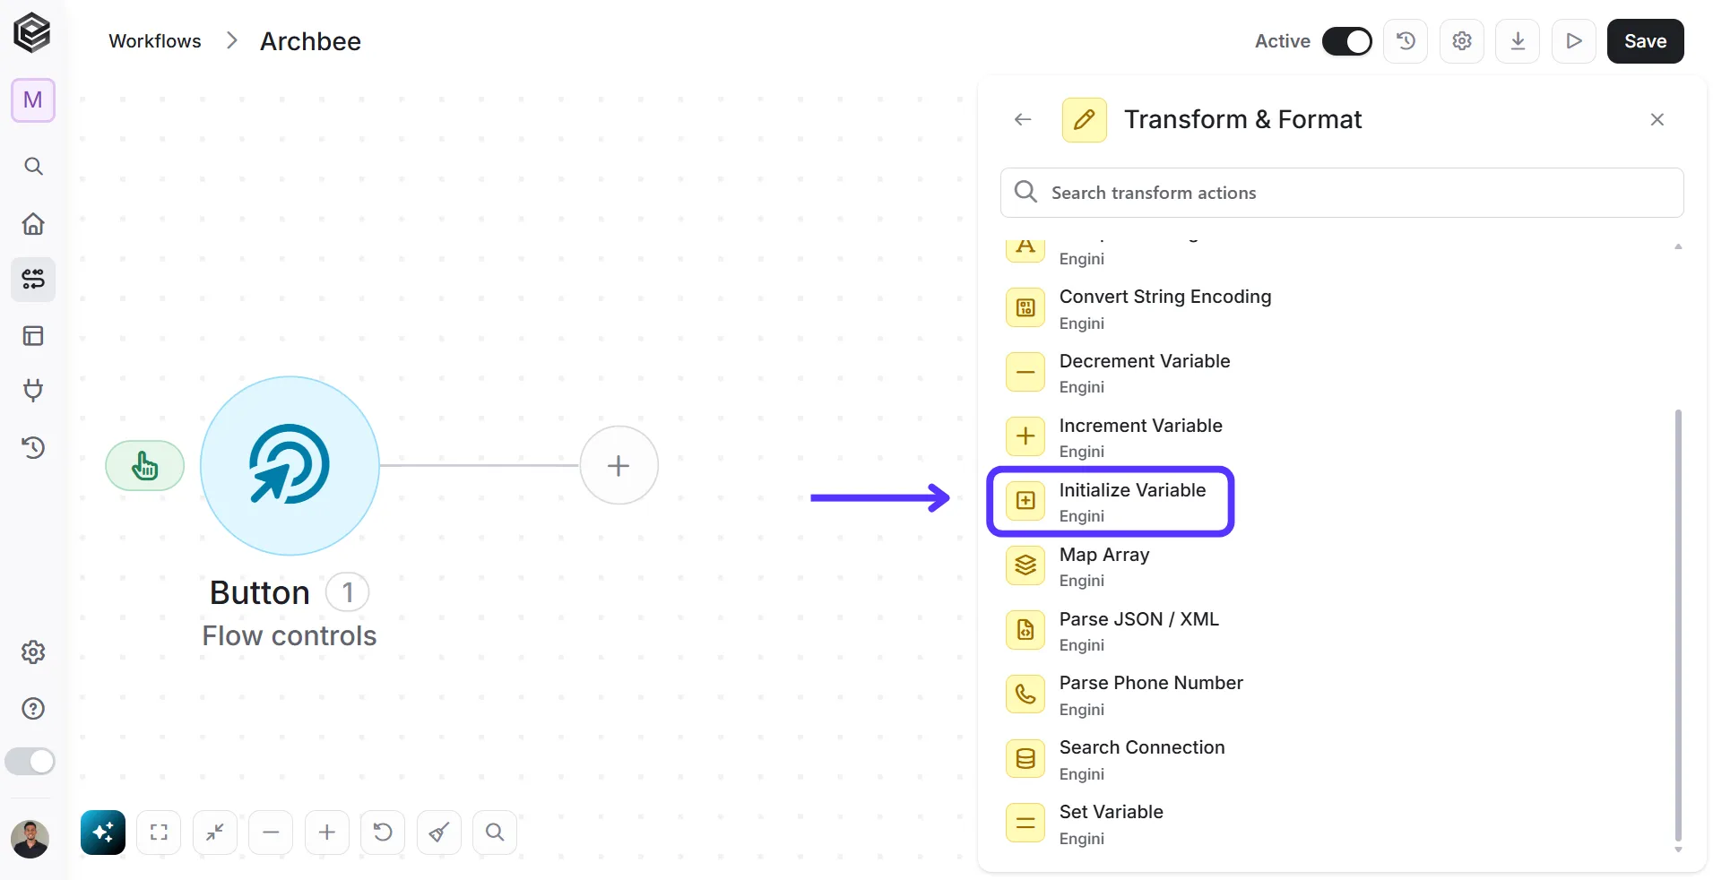Click the Set Variable equals icon

click(1025, 823)
